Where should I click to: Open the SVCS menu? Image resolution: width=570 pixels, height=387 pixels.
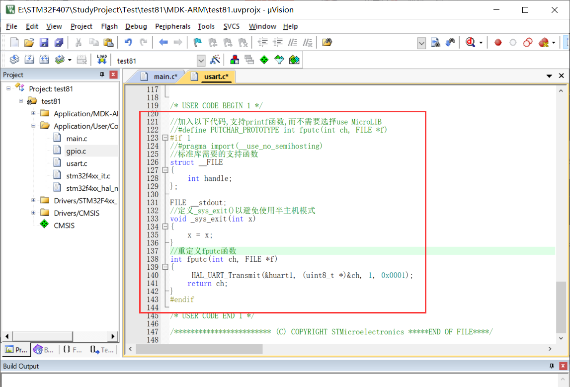(232, 26)
